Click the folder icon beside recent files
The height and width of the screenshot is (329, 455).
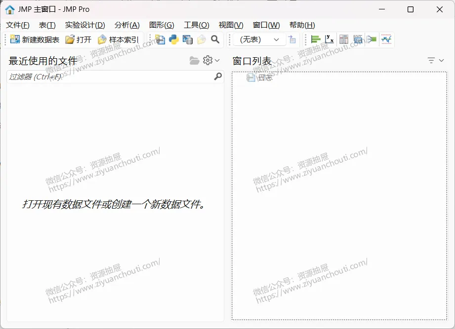(x=194, y=61)
